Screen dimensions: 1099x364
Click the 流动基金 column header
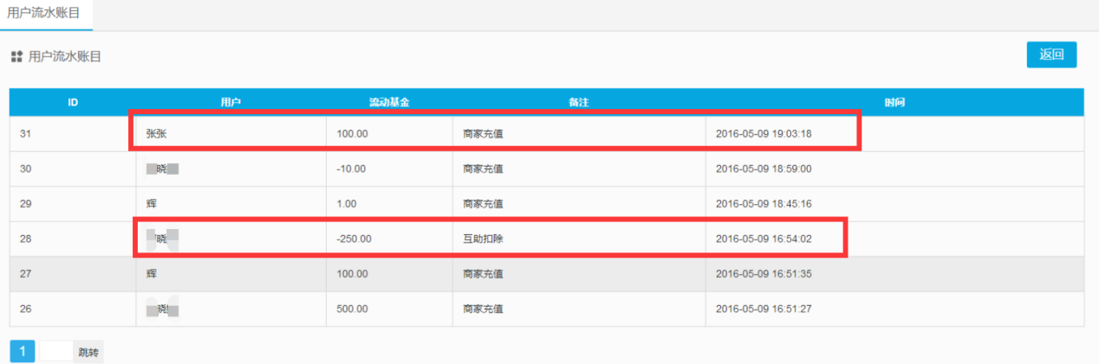[389, 102]
